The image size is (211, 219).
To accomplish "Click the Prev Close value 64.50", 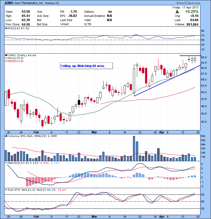I will [x=26, y=24].
